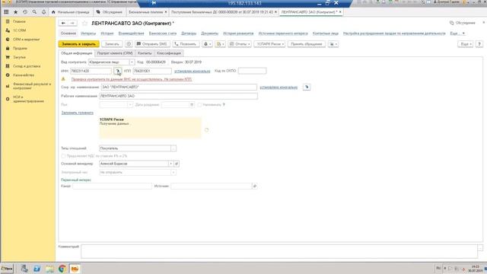487x274 pixels.
Task: Open Обсуждение button at top right
Action: [463, 23]
